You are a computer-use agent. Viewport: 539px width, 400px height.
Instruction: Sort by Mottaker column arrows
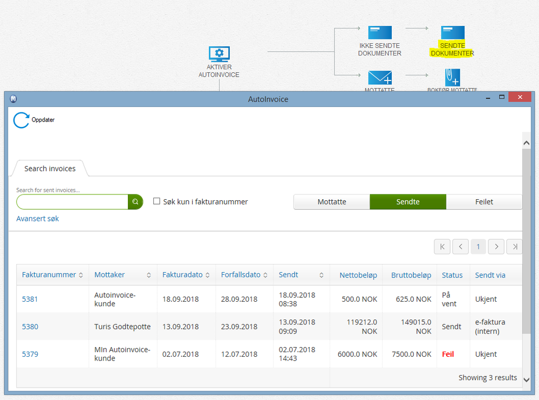point(149,275)
